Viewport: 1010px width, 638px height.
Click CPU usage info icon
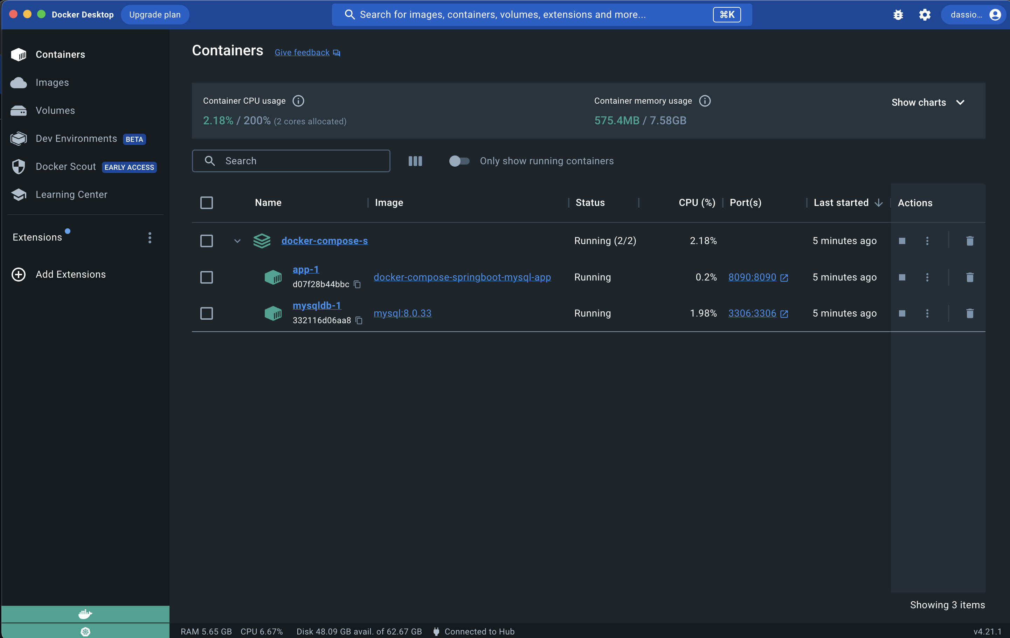pyautogui.click(x=298, y=101)
